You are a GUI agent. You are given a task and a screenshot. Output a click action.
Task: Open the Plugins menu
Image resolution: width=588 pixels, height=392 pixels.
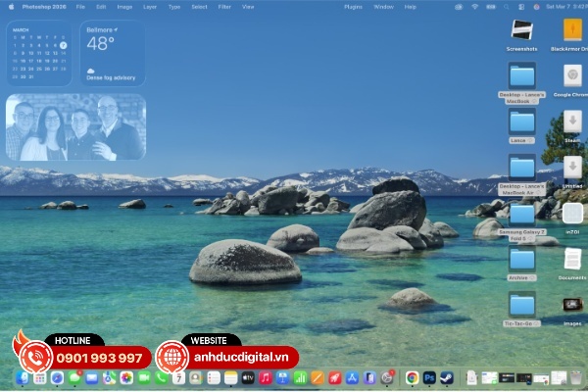point(353,7)
